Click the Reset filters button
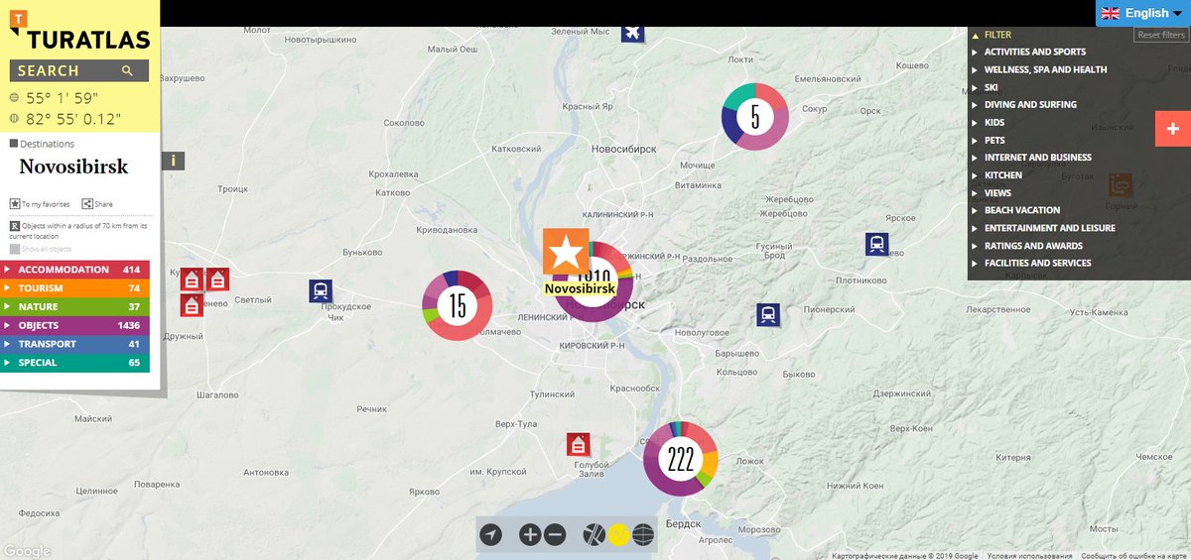Viewport: 1191px width, 560px height. 1161,35
